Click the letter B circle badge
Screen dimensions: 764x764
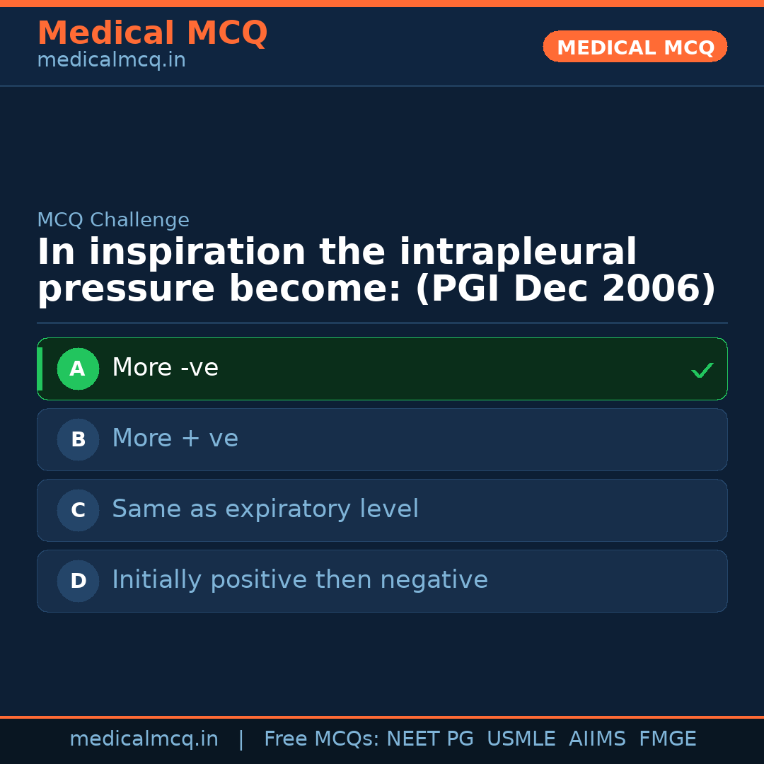[x=78, y=439]
